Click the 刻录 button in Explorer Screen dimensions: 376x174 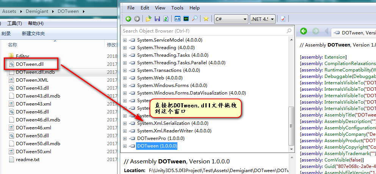click(6, 34)
